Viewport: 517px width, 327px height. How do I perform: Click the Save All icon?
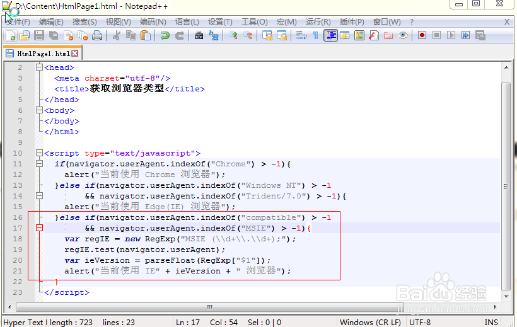54,35
